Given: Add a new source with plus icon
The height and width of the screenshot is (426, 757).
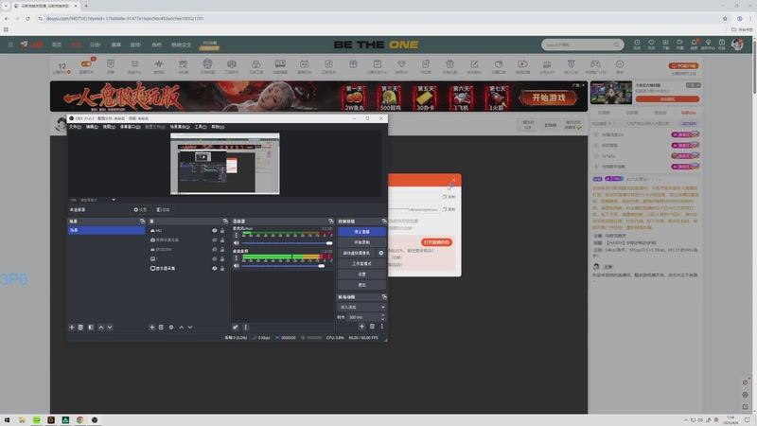Looking at the screenshot, I should [152, 328].
